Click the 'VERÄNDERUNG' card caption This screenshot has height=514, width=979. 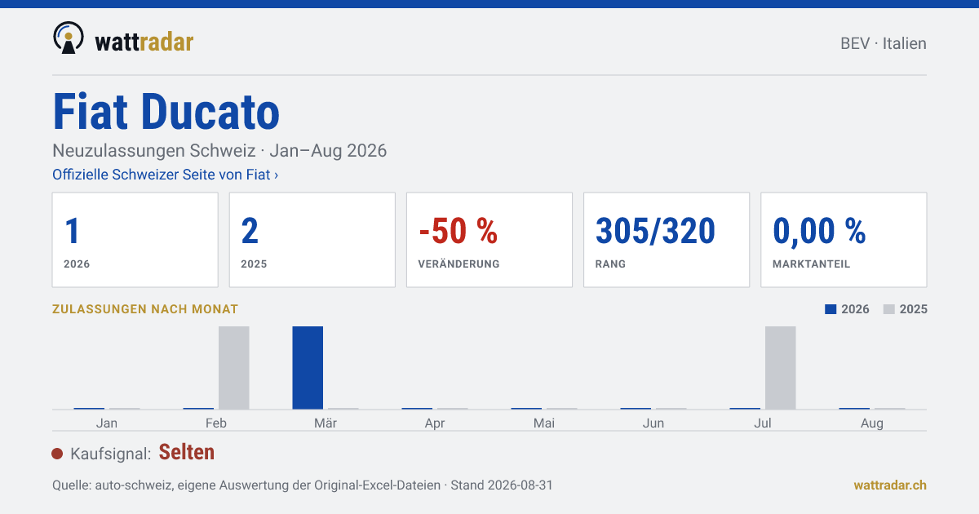click(x=458, y=264)
